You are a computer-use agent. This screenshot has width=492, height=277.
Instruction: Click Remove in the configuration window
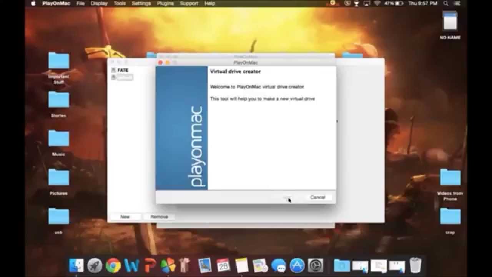[159, 217]
